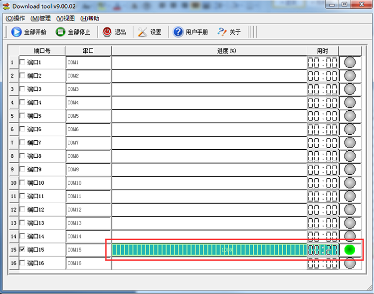Open the (V)视图 menu
The height and width of the screenshot is (294, 374).
point(65,18)
